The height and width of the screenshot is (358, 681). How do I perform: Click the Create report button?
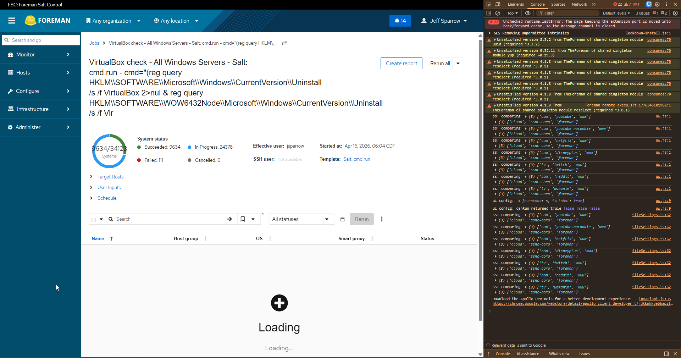(x=401, y=64)
